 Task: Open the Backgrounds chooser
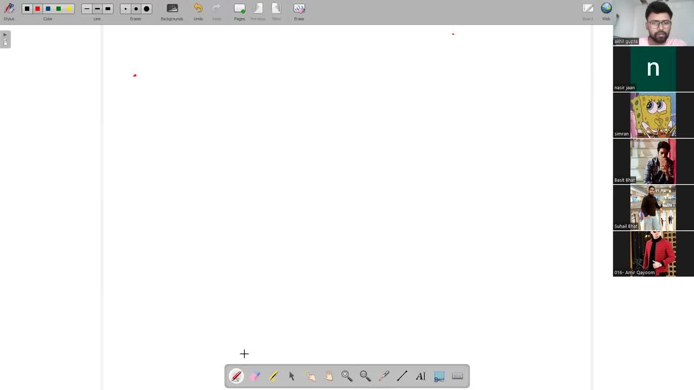click(x=172, y=11)
